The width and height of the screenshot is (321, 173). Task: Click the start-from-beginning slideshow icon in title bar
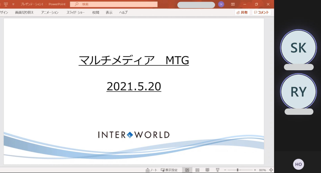pyautogui.click(x=6, y=4)
